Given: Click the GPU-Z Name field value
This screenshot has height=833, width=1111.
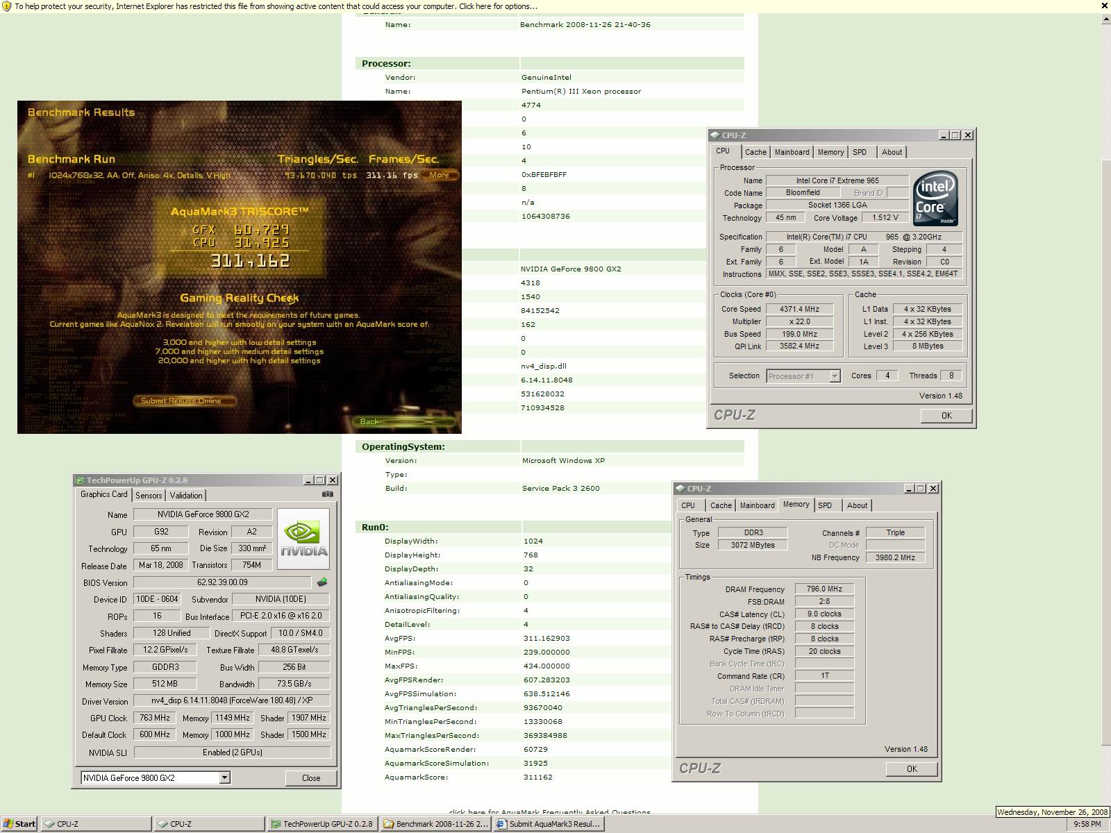Looking at the screenshot, I should click(x=203, y=514).
